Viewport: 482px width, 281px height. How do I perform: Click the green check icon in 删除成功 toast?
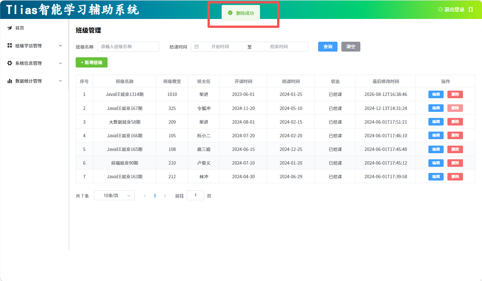pos(230,13)
